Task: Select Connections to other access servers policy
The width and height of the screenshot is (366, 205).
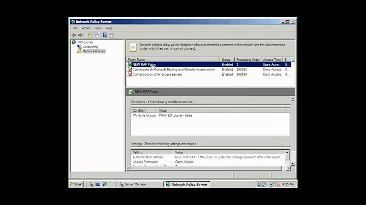Action: [209, 74]
